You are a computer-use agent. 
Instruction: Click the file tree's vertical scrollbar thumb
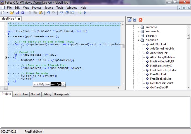188,36
